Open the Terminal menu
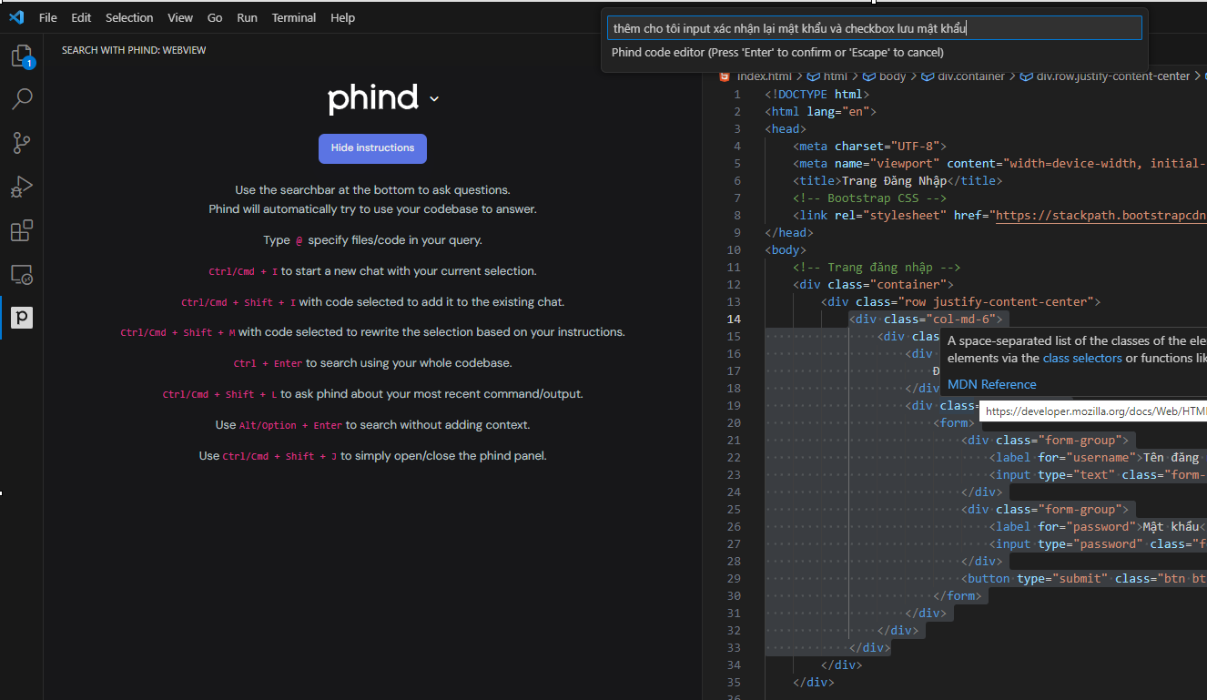The height and width of the screenshot is (700, 1207). pos(294,17)
